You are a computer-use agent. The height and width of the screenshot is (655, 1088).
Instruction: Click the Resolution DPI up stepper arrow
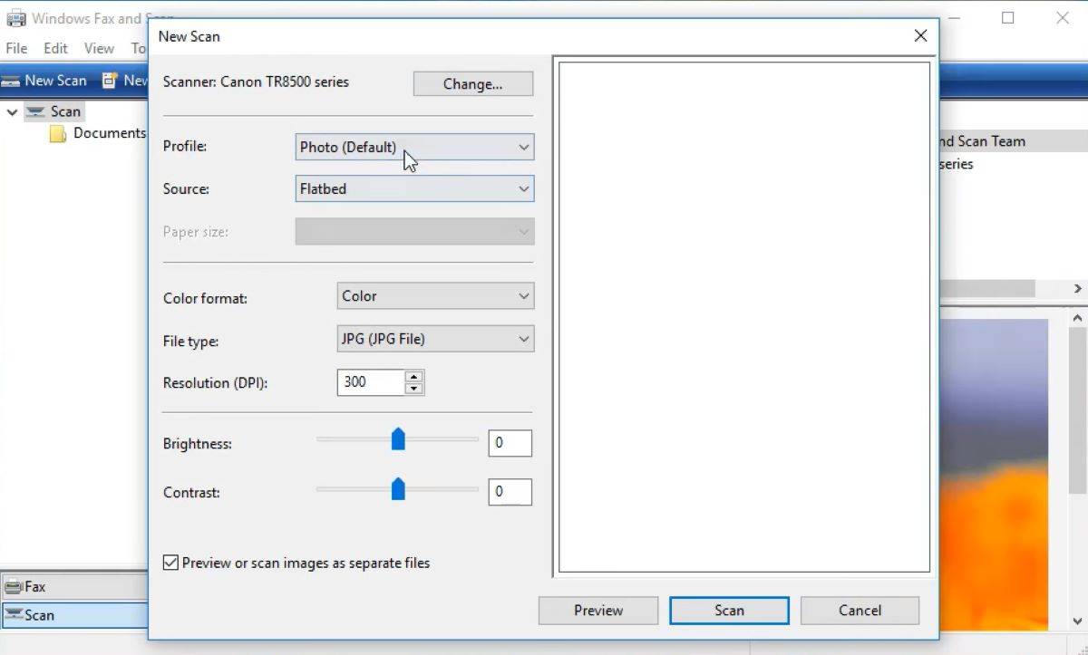[414, 377]
